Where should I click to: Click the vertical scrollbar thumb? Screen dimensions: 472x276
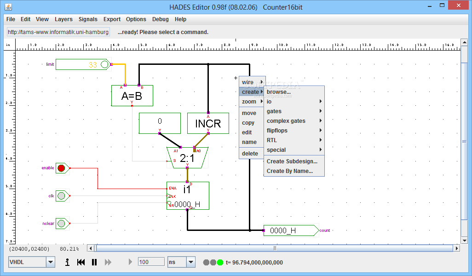pyautogui.click(x=464, y=141)
